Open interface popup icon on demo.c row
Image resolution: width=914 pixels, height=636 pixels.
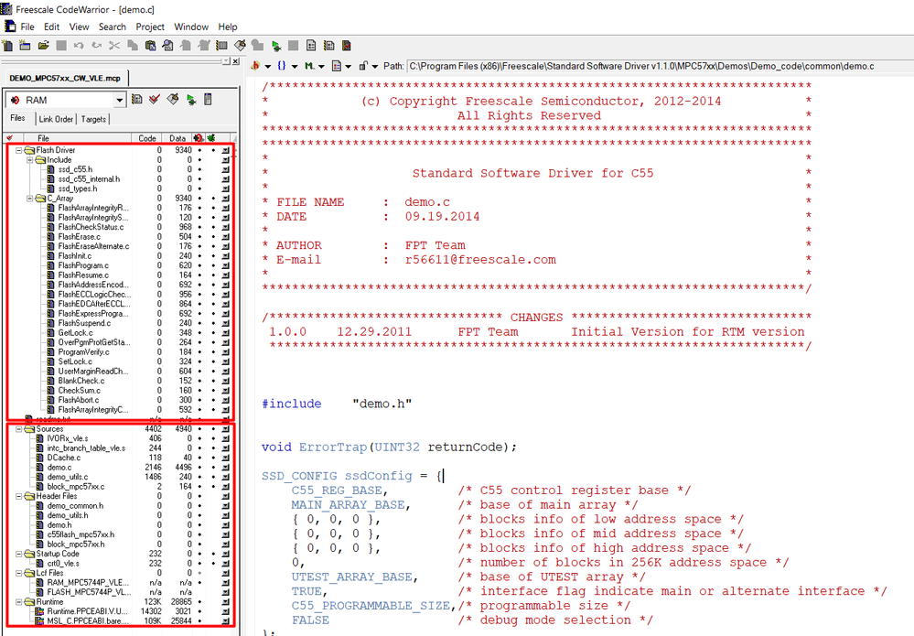click(x=226, y=468)
